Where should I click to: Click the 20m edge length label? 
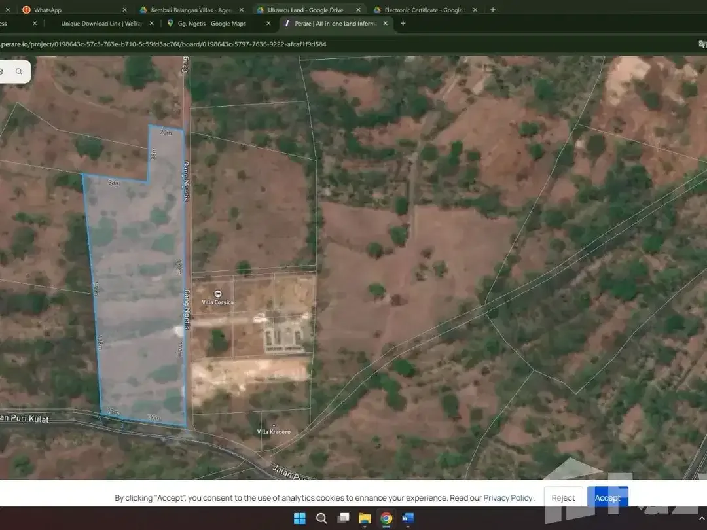tap(166, 132)
